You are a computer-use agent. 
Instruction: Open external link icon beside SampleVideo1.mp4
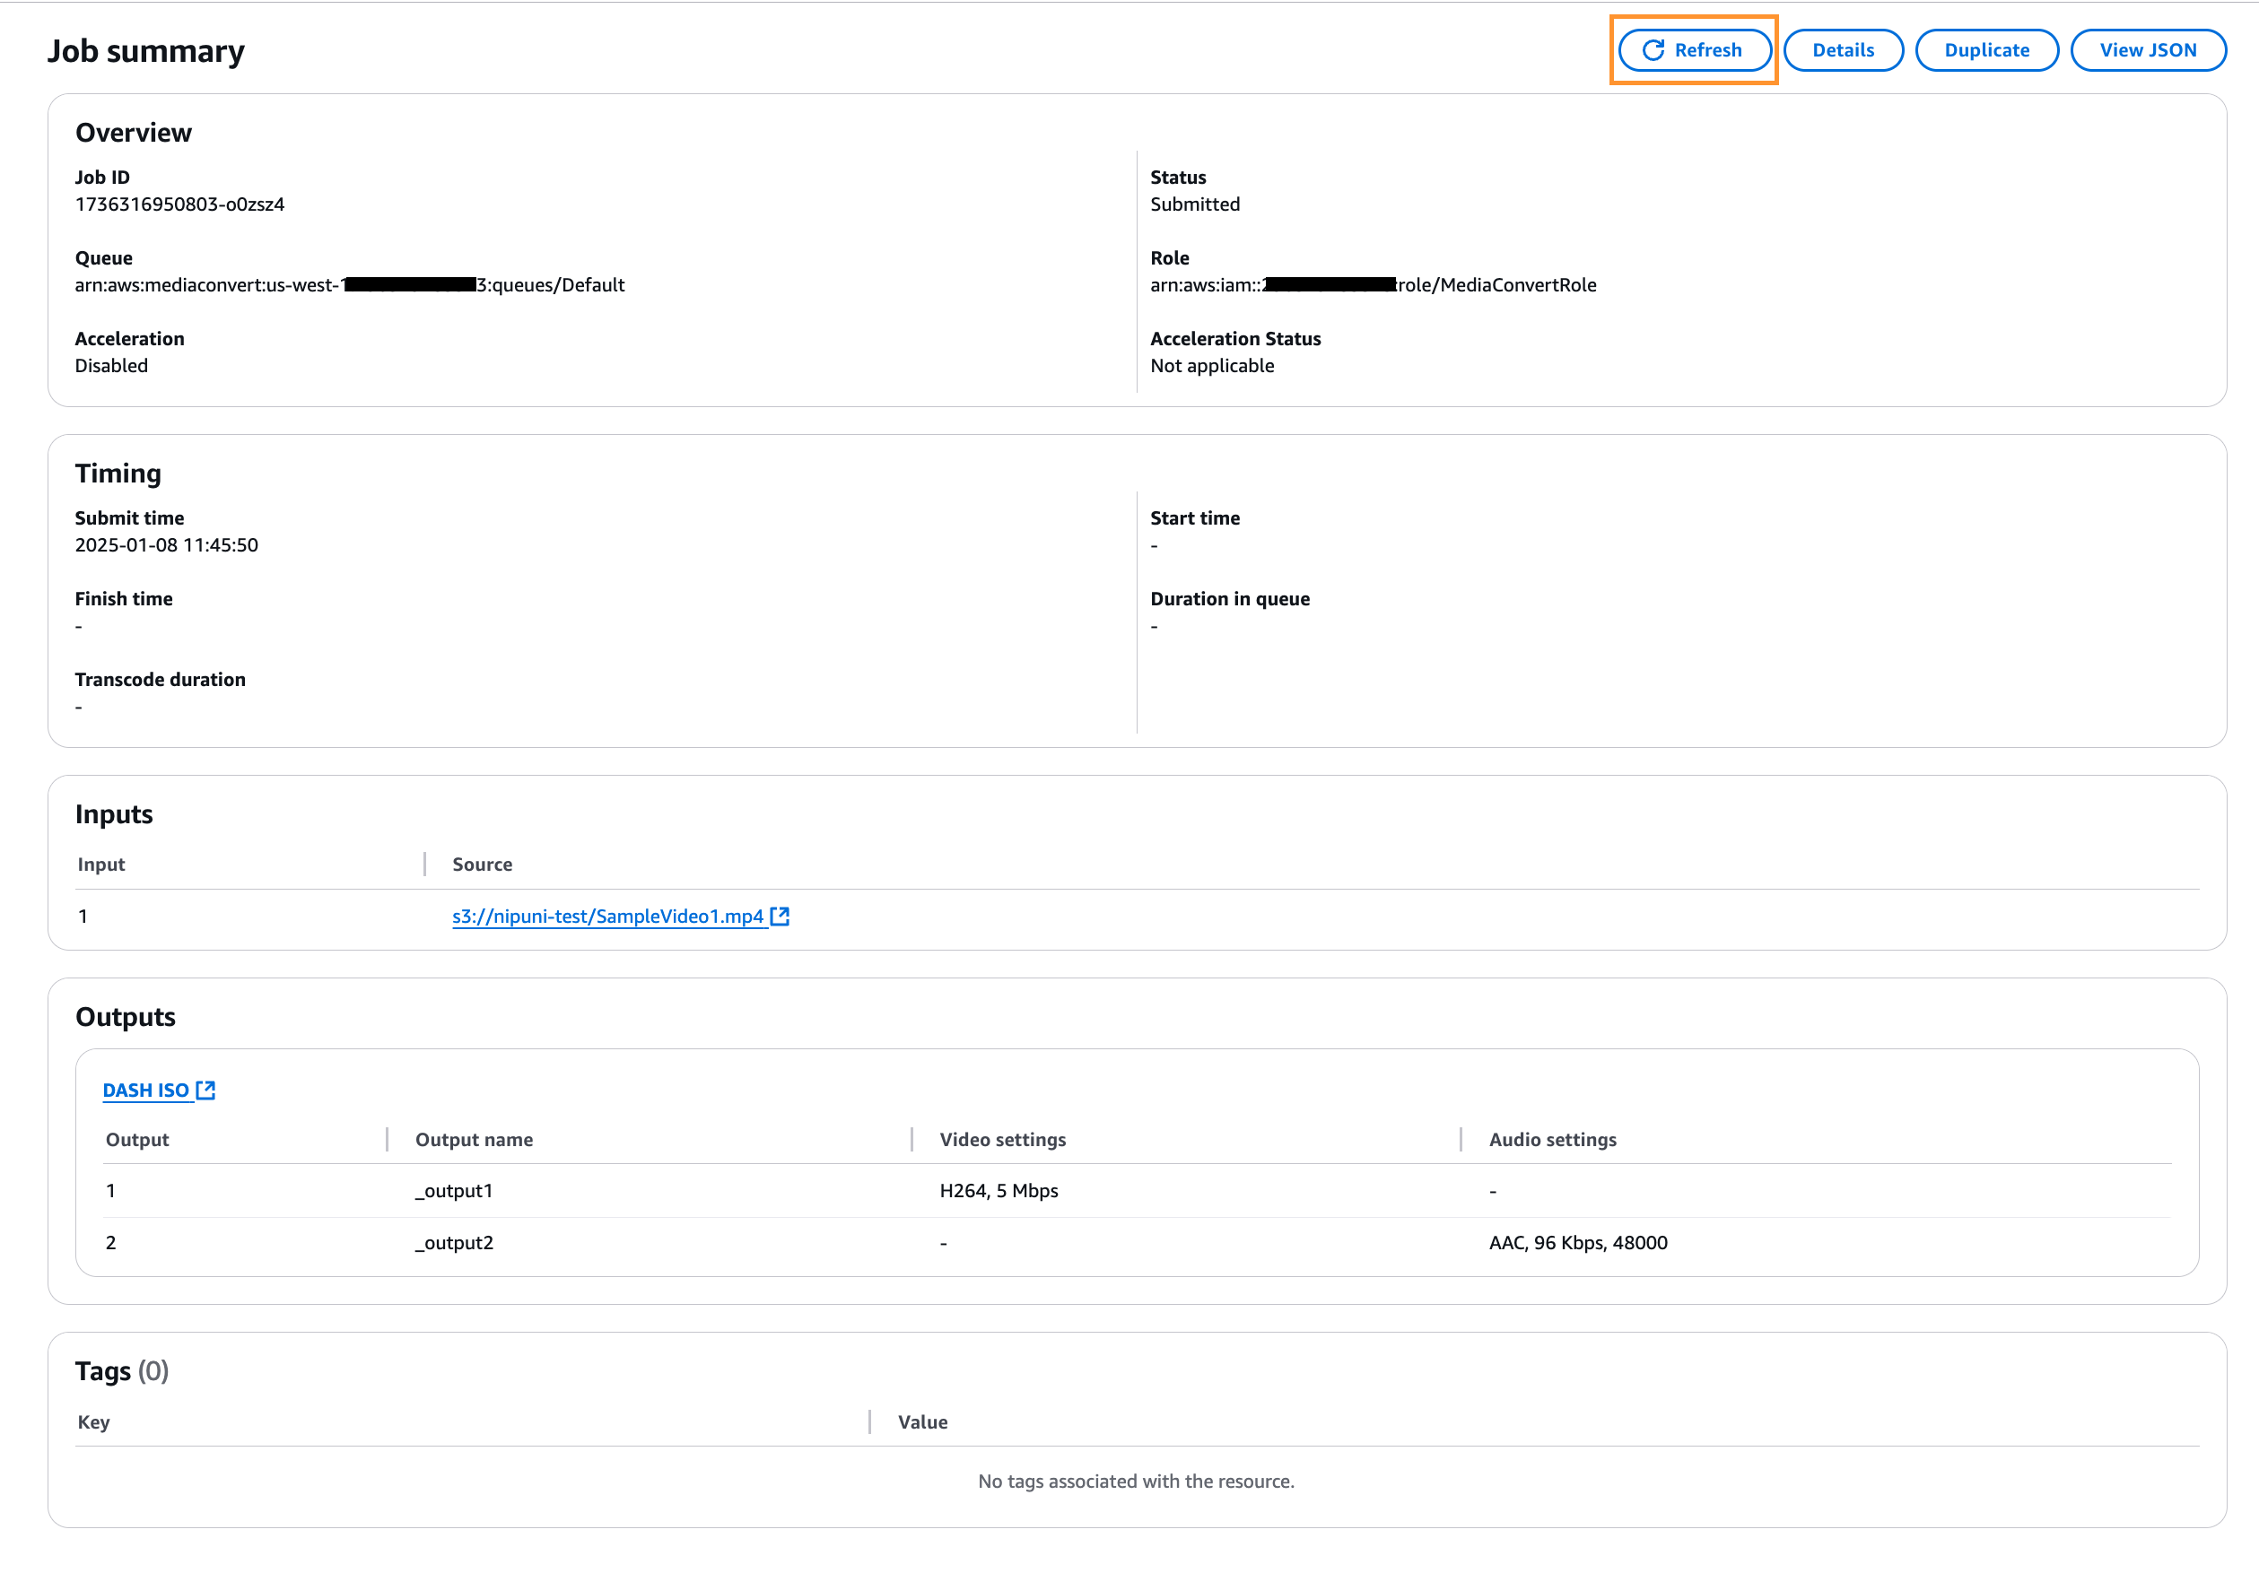click(x=780, y=916)
